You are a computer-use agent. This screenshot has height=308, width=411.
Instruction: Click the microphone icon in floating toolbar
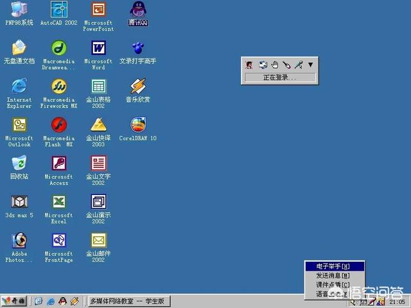tap(299, 65)
